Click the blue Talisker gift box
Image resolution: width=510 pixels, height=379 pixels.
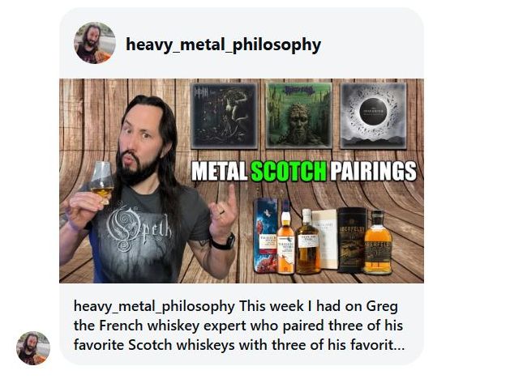(x=265, y=236)
